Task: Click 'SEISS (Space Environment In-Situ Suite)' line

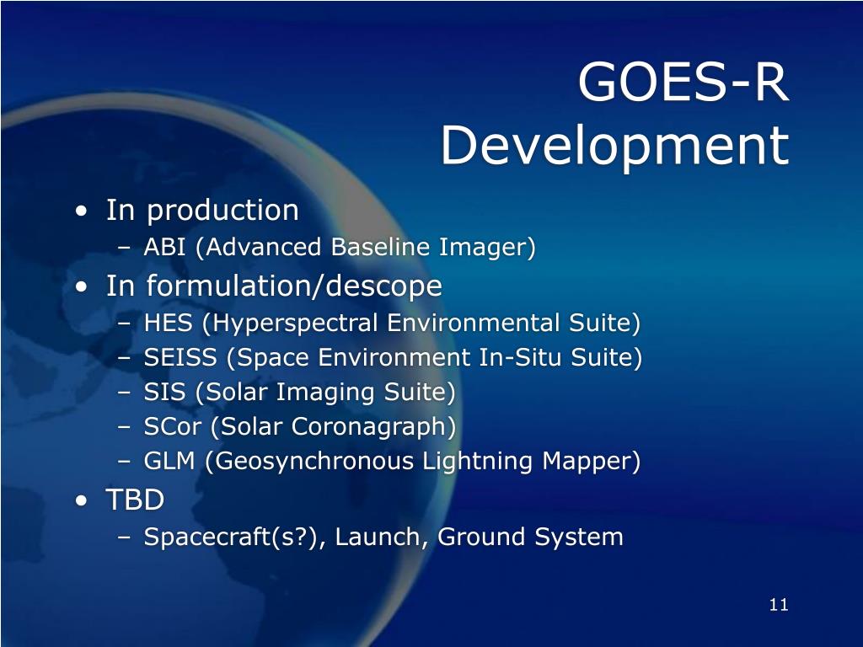Action: 393,357
